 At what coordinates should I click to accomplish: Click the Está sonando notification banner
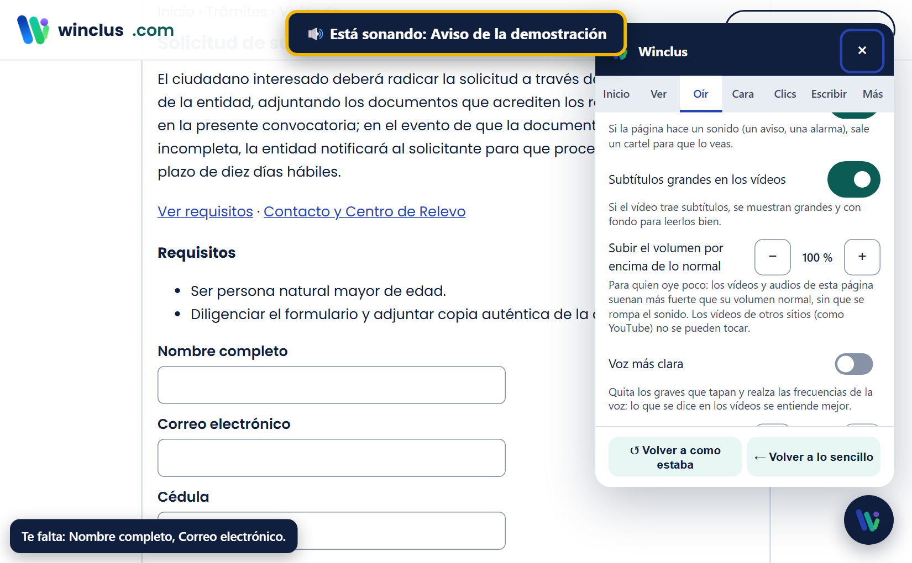point(457,34)
